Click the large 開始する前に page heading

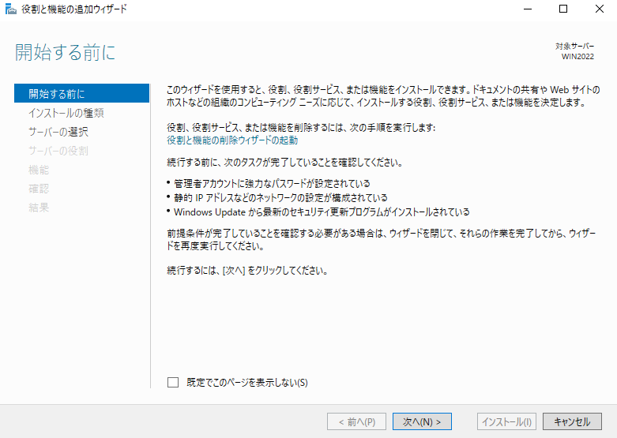click(66, 53)
